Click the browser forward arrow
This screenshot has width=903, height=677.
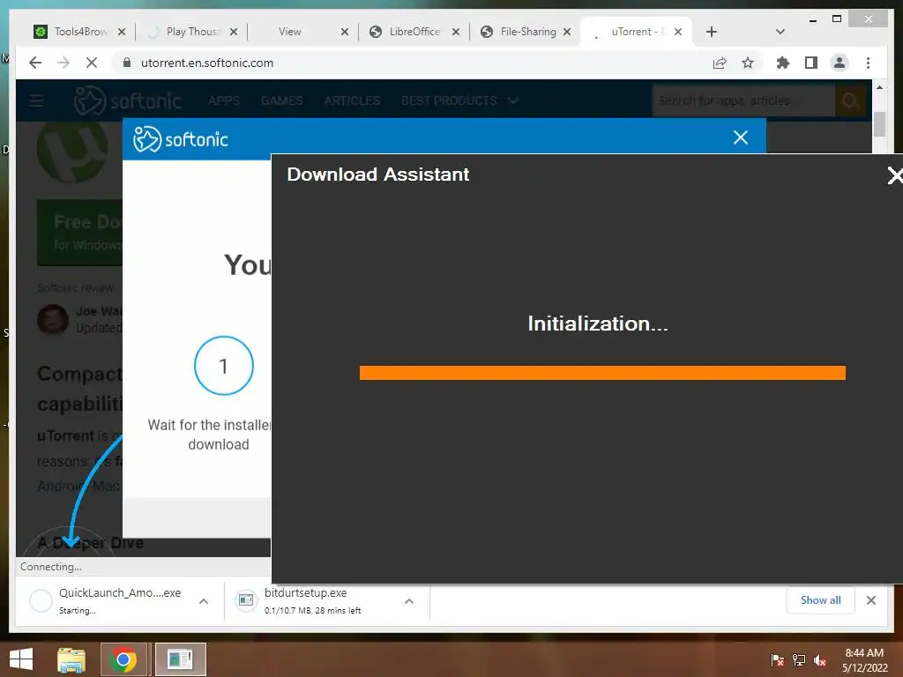coord(63,63)
